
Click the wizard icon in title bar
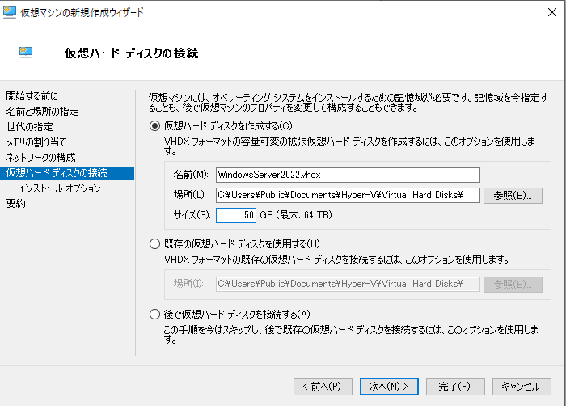(10, 12)
